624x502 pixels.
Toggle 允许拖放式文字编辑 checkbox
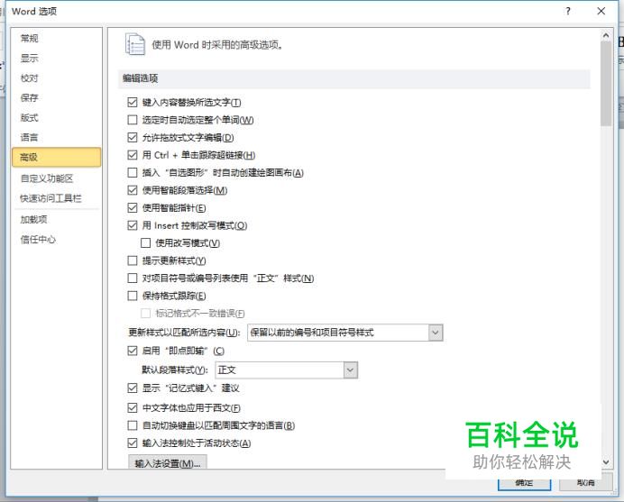[x=133, y=138]
